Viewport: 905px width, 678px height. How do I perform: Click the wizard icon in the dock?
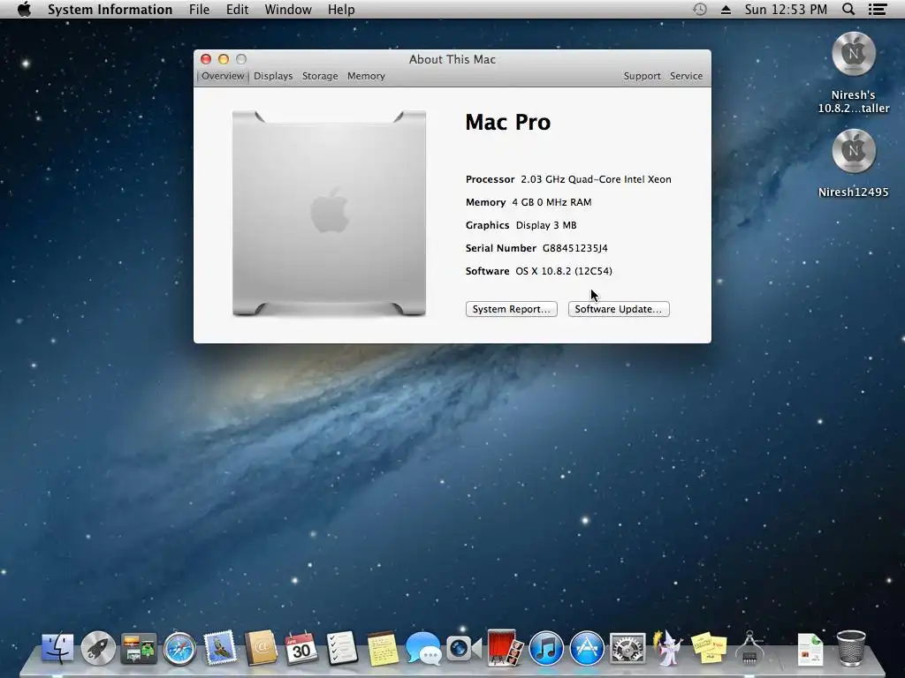coord(668,648)
